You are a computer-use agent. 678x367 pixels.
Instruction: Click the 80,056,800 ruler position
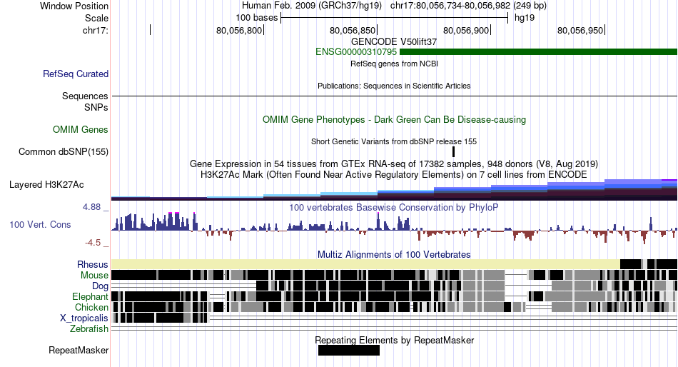[x=239, y=30]
